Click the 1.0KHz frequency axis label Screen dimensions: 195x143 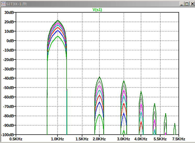58,139
